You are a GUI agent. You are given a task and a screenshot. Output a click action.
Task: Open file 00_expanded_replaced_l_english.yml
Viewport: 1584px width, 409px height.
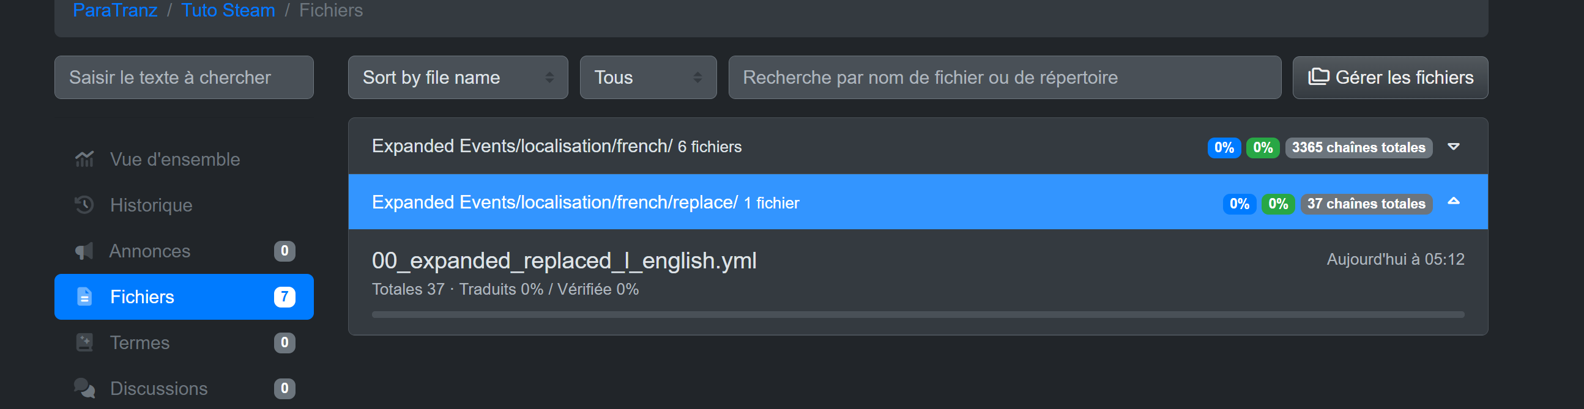564,260
